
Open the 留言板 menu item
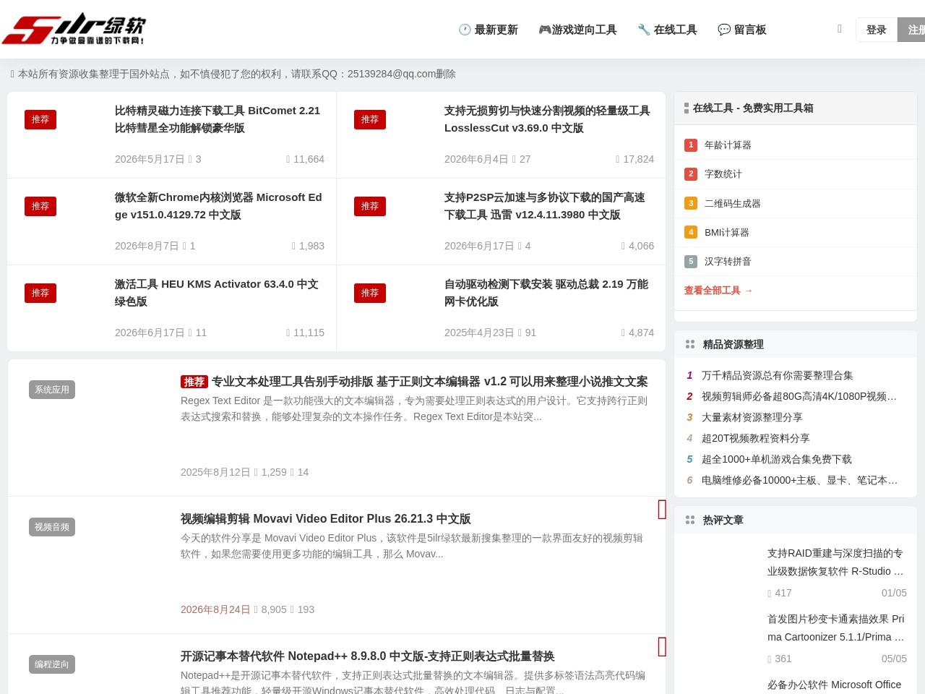[x=742, y=30]
